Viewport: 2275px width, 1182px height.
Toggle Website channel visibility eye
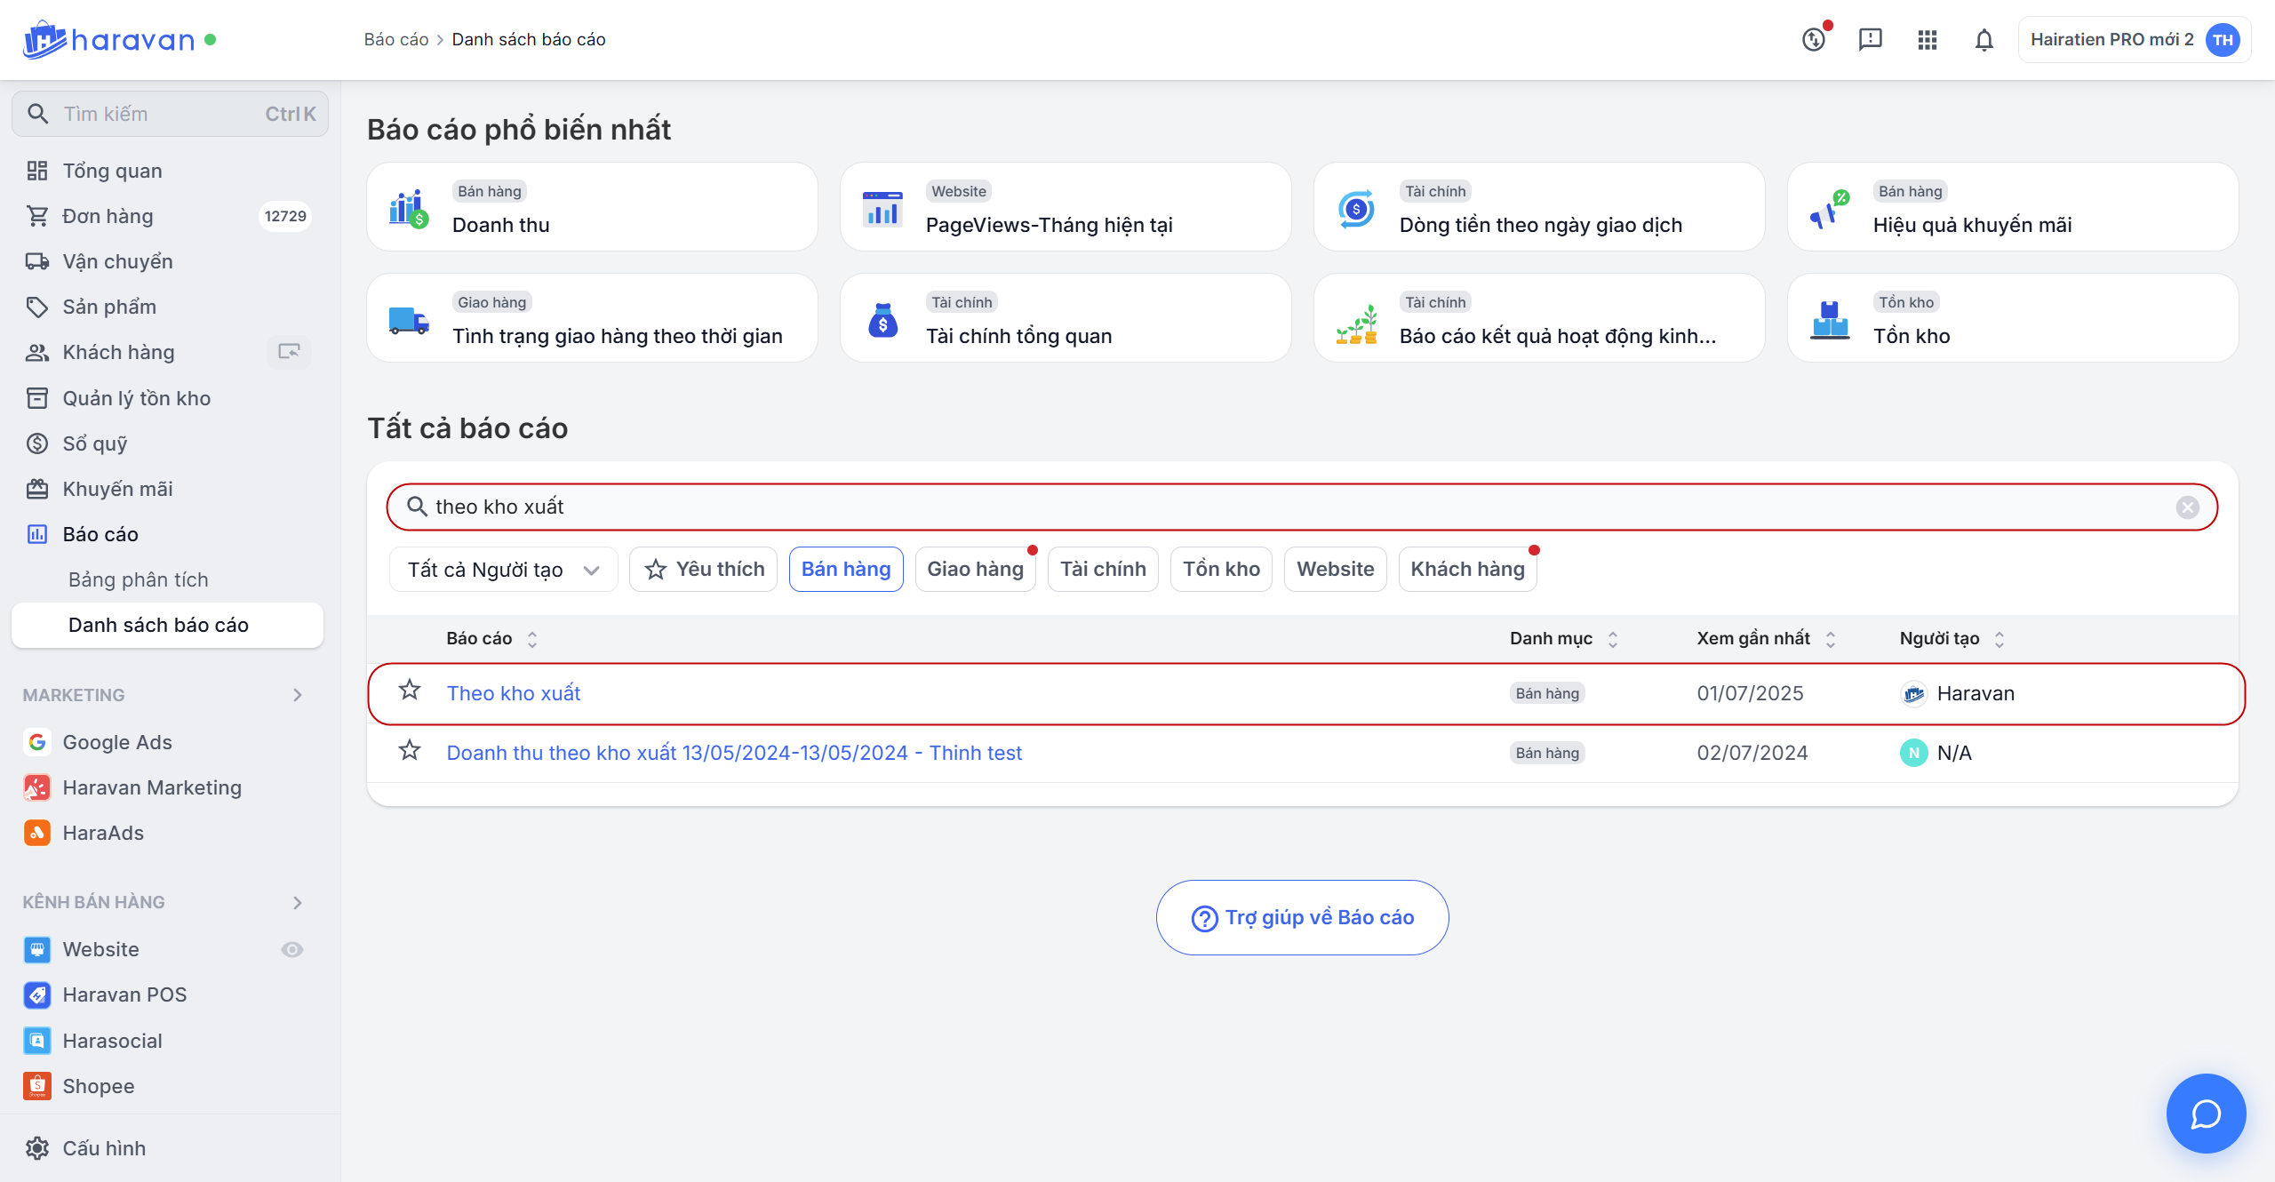[x=292, y=949]
